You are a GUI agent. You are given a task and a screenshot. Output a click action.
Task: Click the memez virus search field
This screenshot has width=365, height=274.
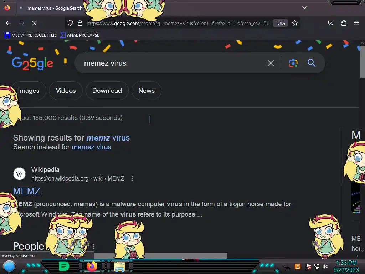(x=172, y=63)
